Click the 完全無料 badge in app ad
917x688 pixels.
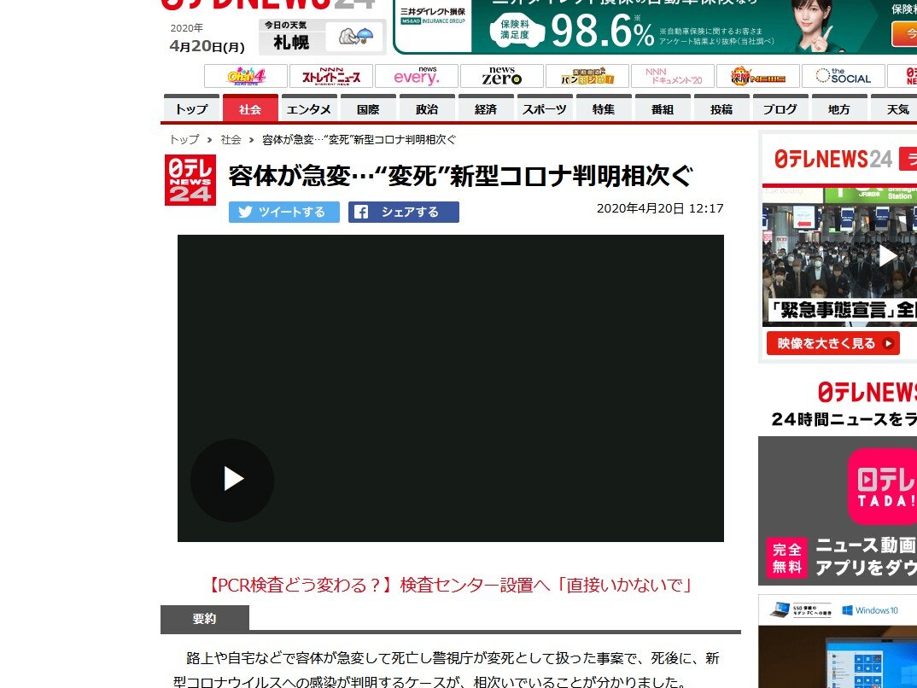pos(787,557)
